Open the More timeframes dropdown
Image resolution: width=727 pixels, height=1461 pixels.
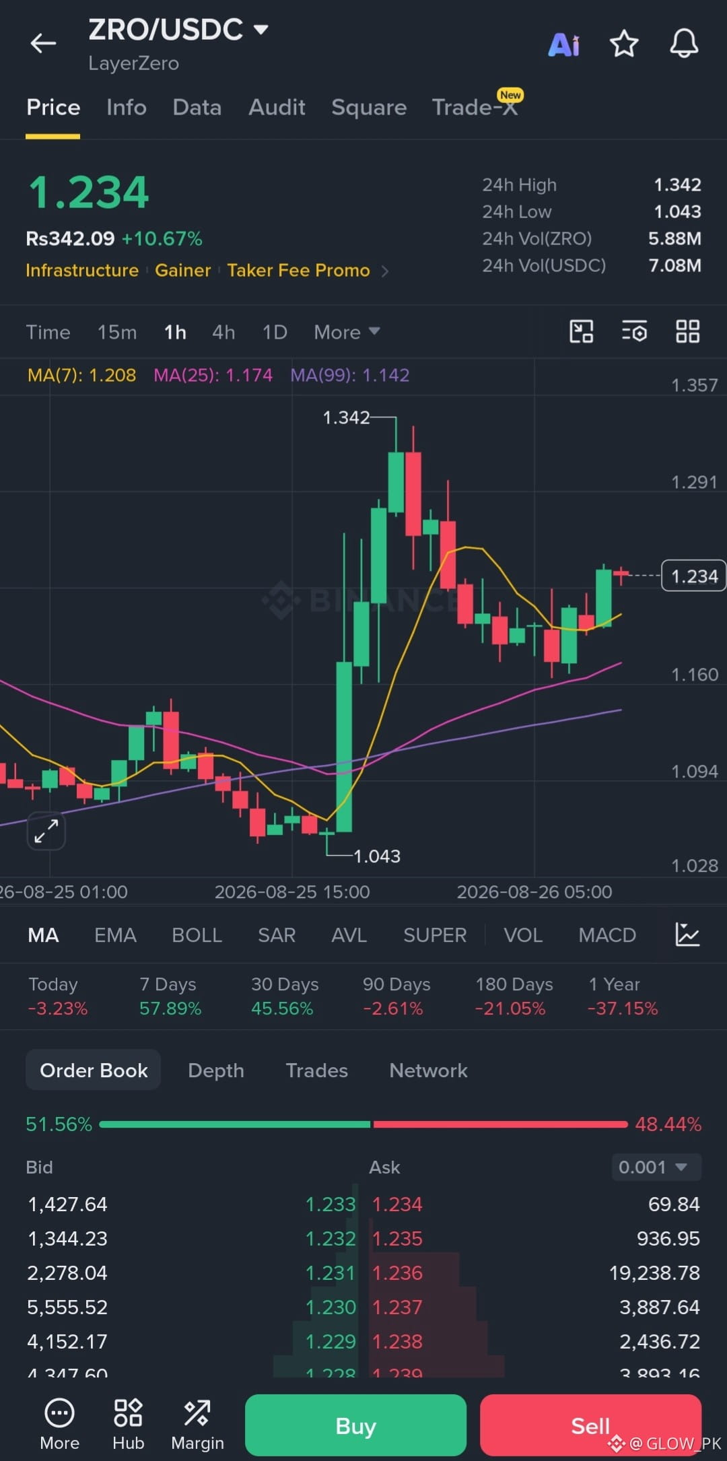coord(347,332)
